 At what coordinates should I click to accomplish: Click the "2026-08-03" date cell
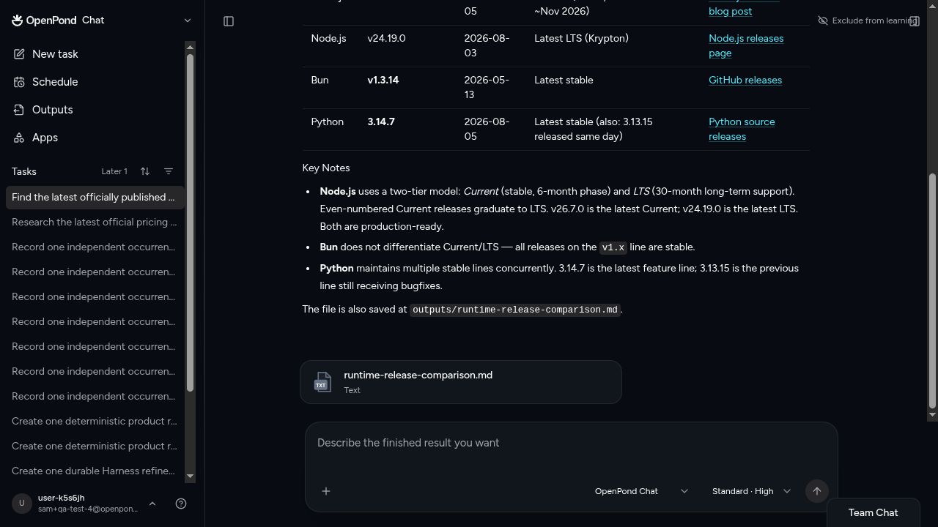pyautogui.click(x=487, y=45)
